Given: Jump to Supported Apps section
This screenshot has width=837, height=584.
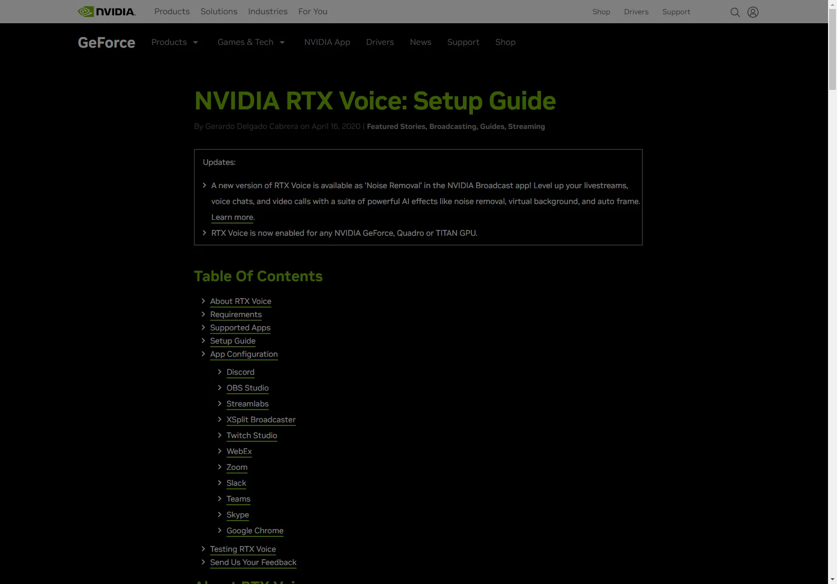Looking at the screenshot, I should click(240, 328).
